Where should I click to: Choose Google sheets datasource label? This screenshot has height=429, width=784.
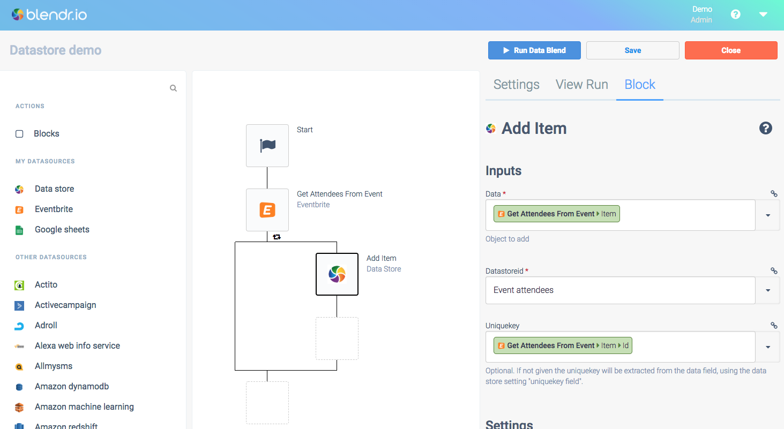click(x=62, y=230)
